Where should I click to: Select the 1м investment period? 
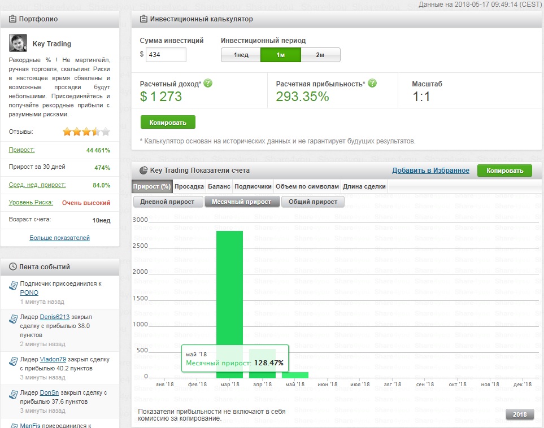(281, 55)
